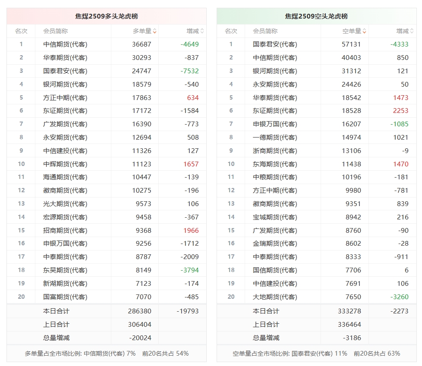The height and width of the screenshot is (366, 422).
Task: Select long total change value -19793
Action: pyautogui.click(x=188, y=311)
